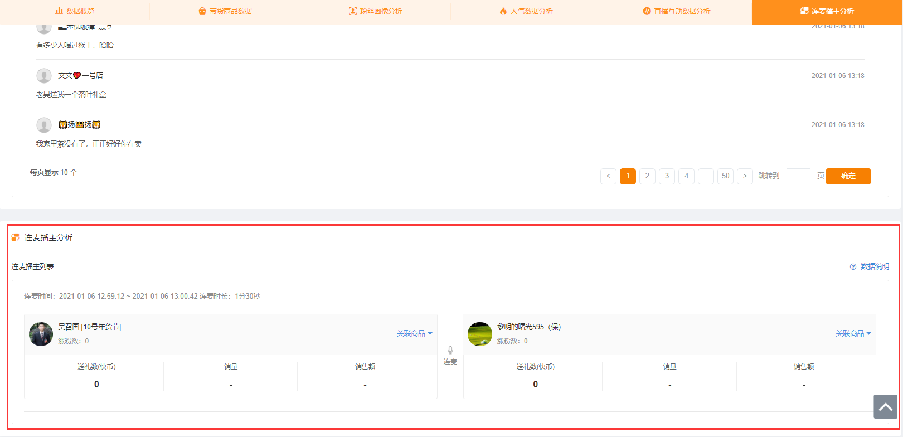The image size is (903, 437).
Task: Click the back-to-top arrow button
Action: pyautogui.click(x=885, y=407)
